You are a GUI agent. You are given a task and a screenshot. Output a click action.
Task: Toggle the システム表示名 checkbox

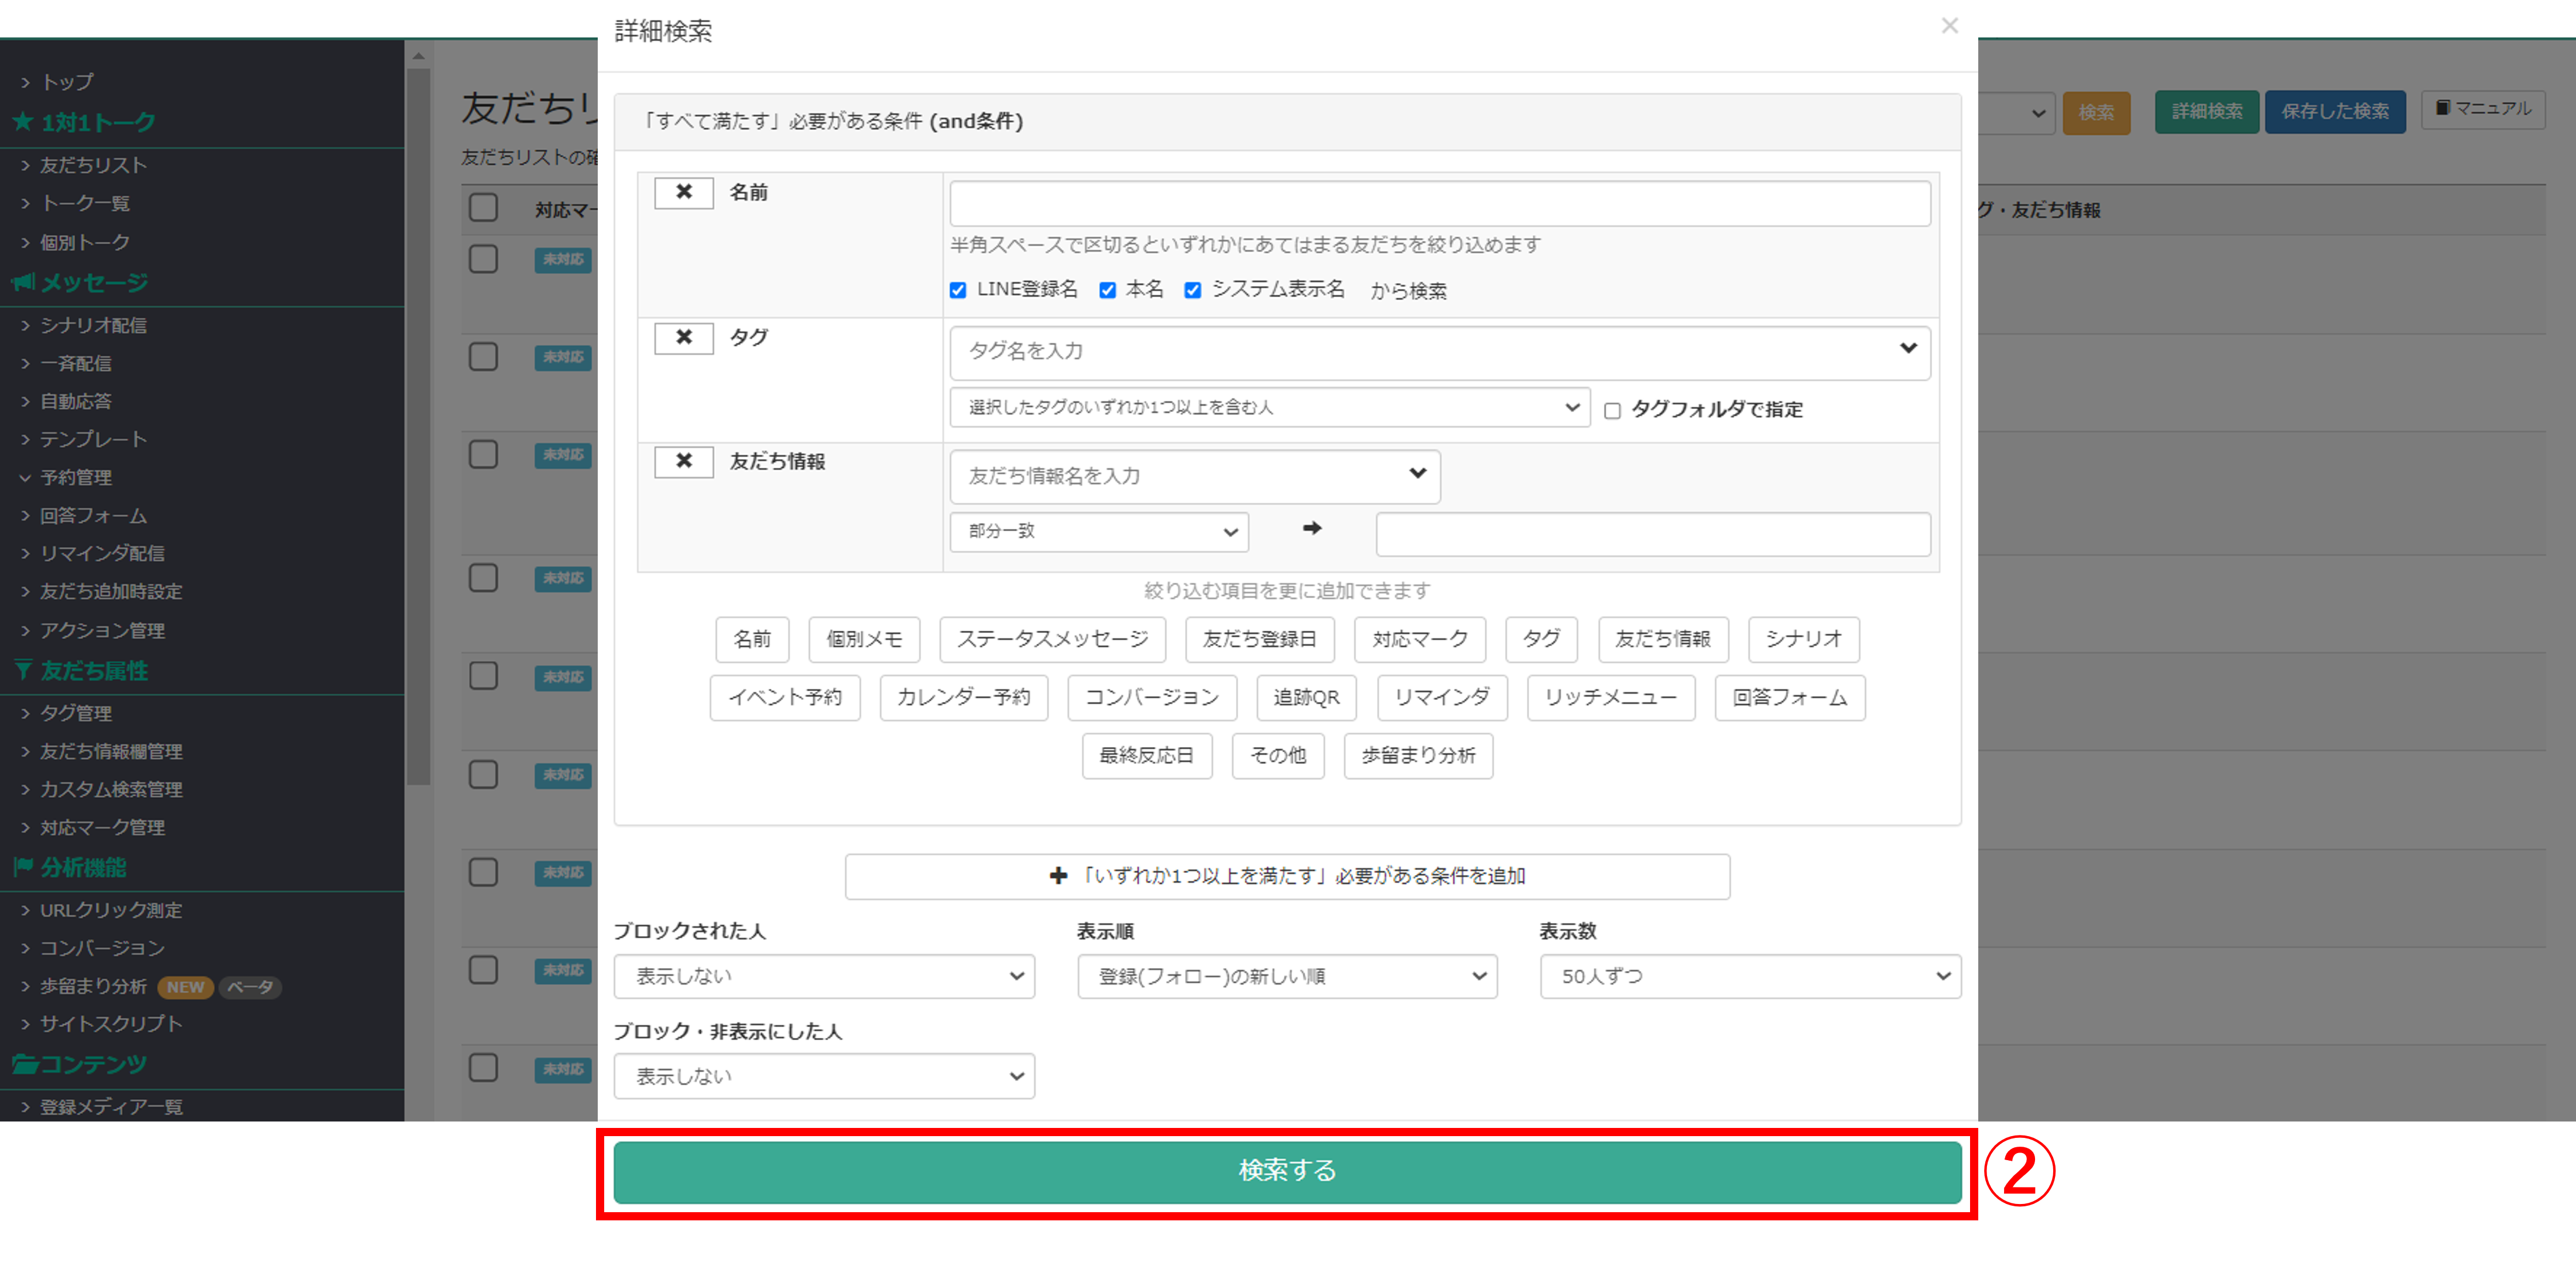click(x=1192, y=290)
